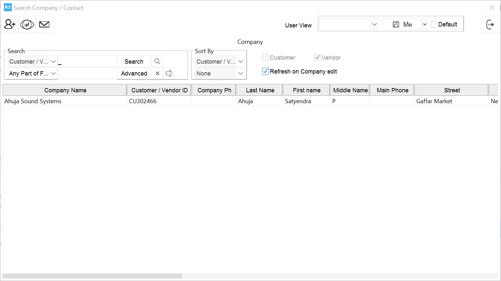Enable the Default checkbox

coord(434,24)
